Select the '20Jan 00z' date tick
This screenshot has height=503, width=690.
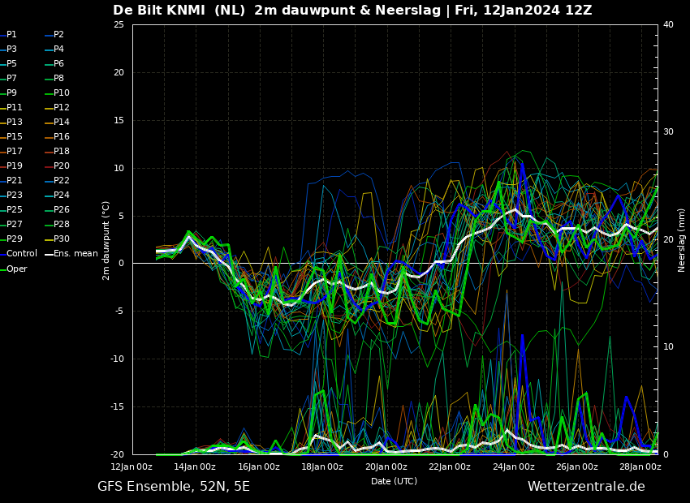point(386,467)
